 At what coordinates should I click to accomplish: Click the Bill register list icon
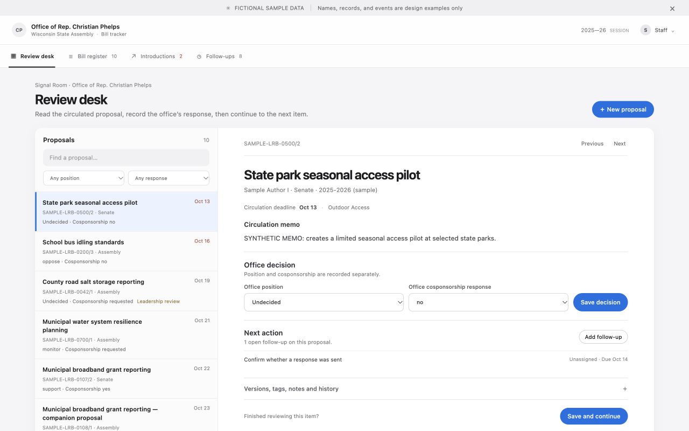pos(71,56)
